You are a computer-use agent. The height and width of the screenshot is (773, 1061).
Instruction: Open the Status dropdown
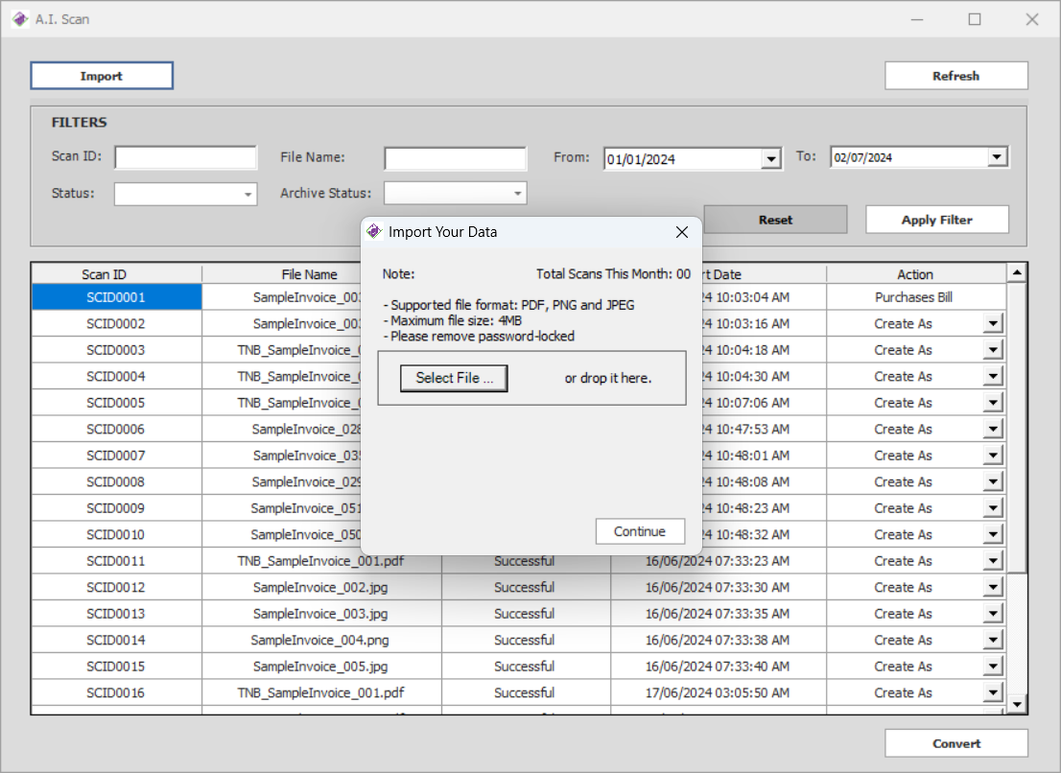248,195
